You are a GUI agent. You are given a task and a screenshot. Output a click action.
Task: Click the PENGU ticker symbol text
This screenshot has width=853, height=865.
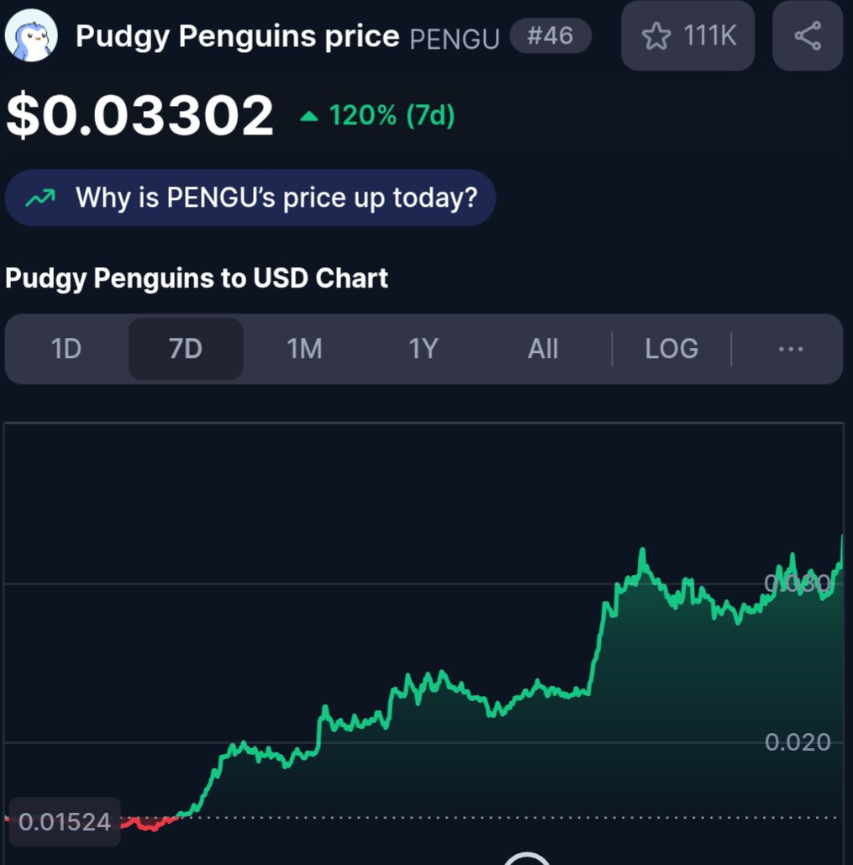455,39
